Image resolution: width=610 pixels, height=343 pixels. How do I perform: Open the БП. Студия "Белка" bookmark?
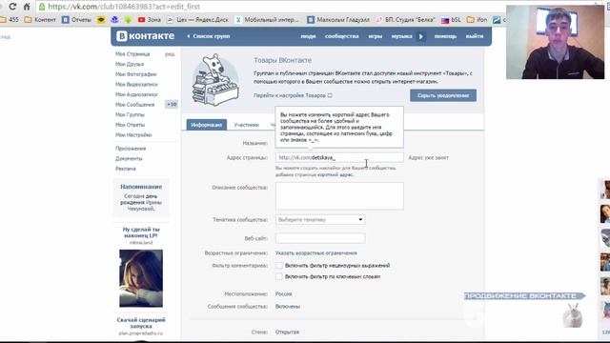pyautogui.click(x=405, y=19)
